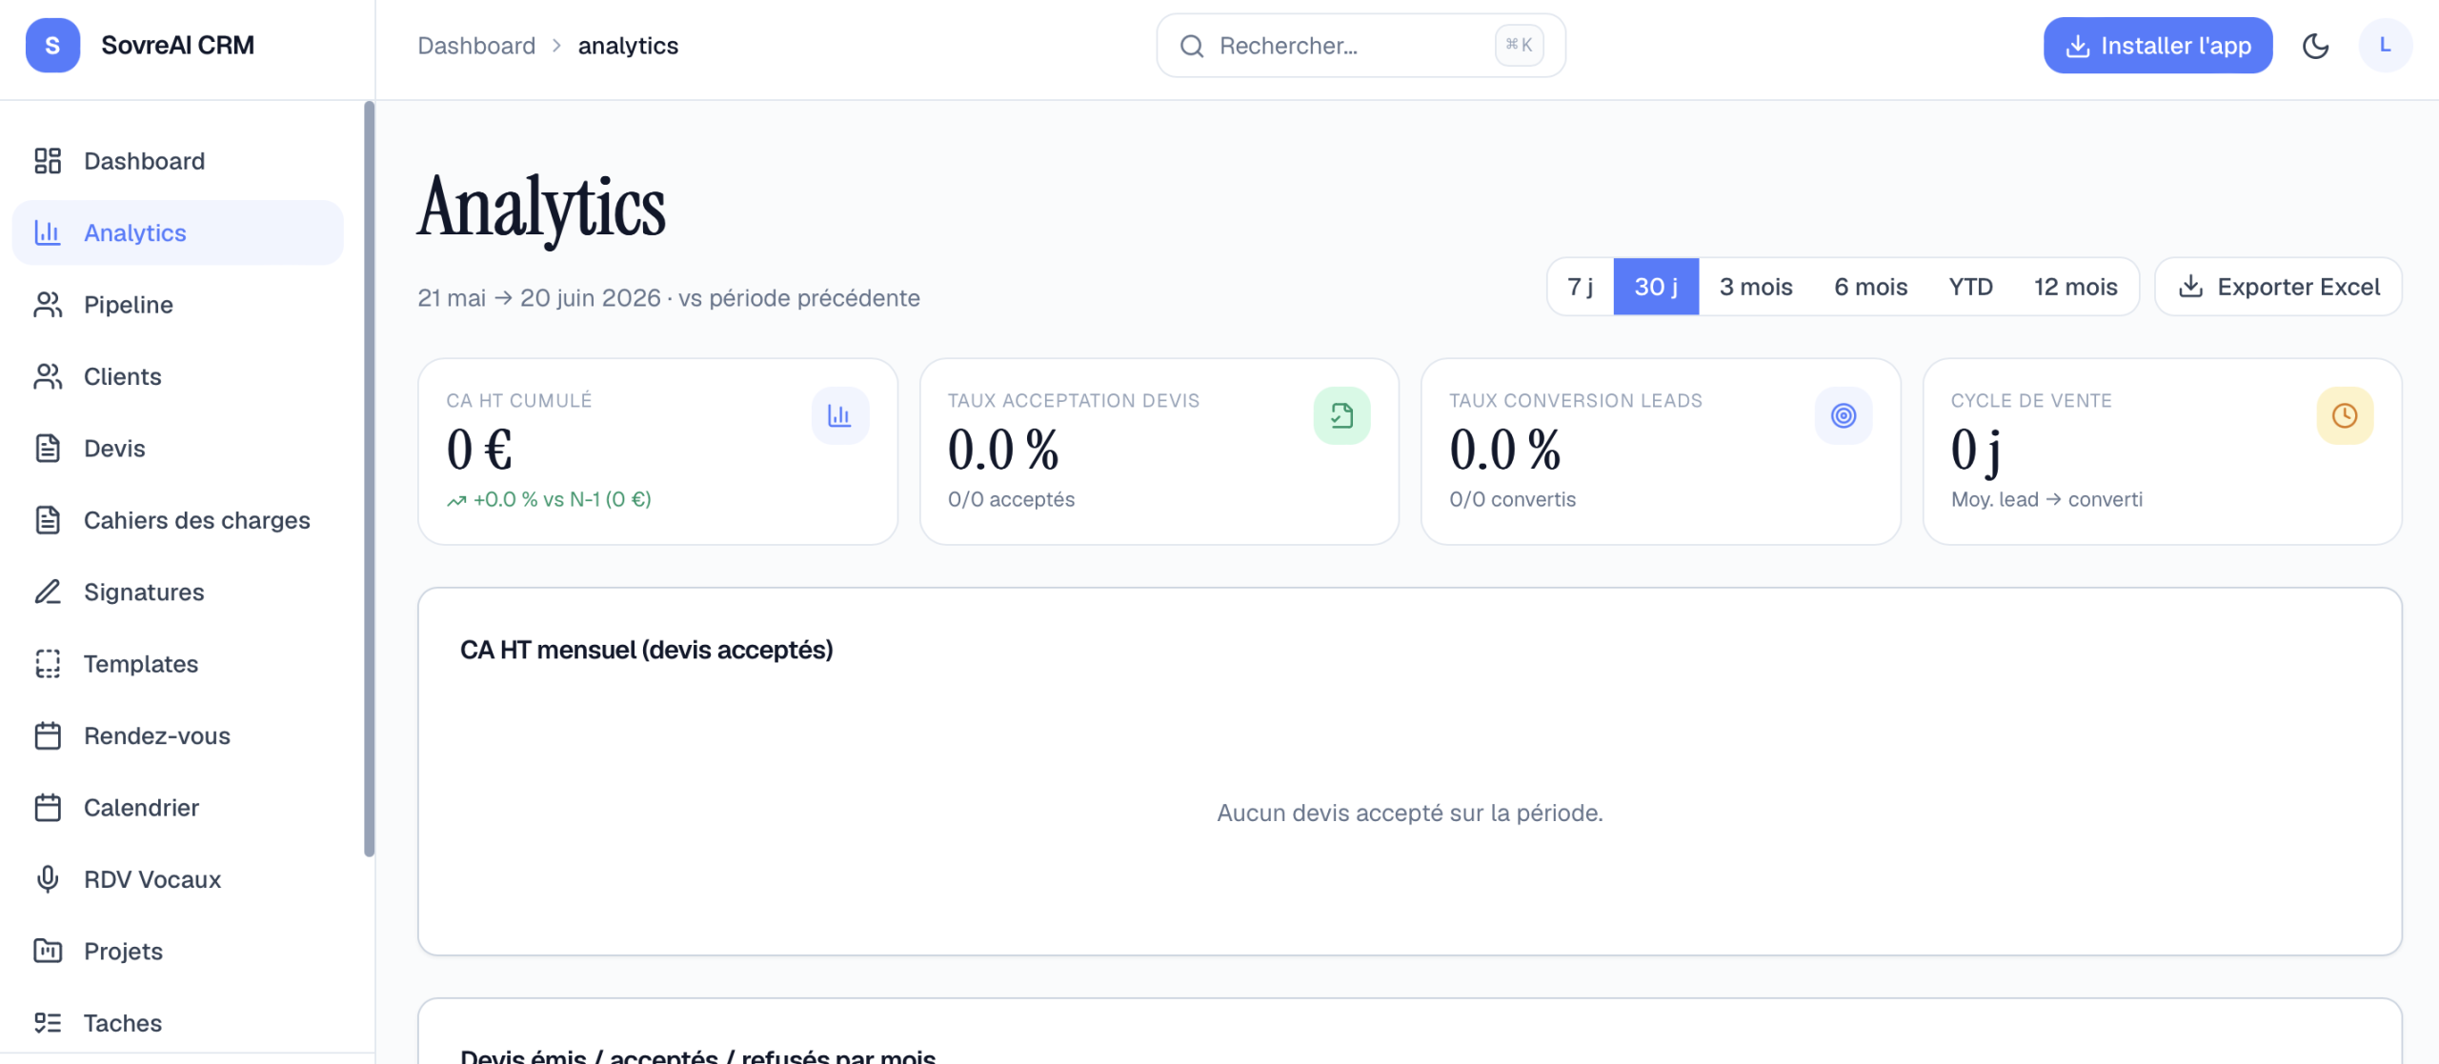The height and width of the screenshot is (1064, 2439).
Task: Click the Taux conversion leads target icon
Action: [1844, 415]
